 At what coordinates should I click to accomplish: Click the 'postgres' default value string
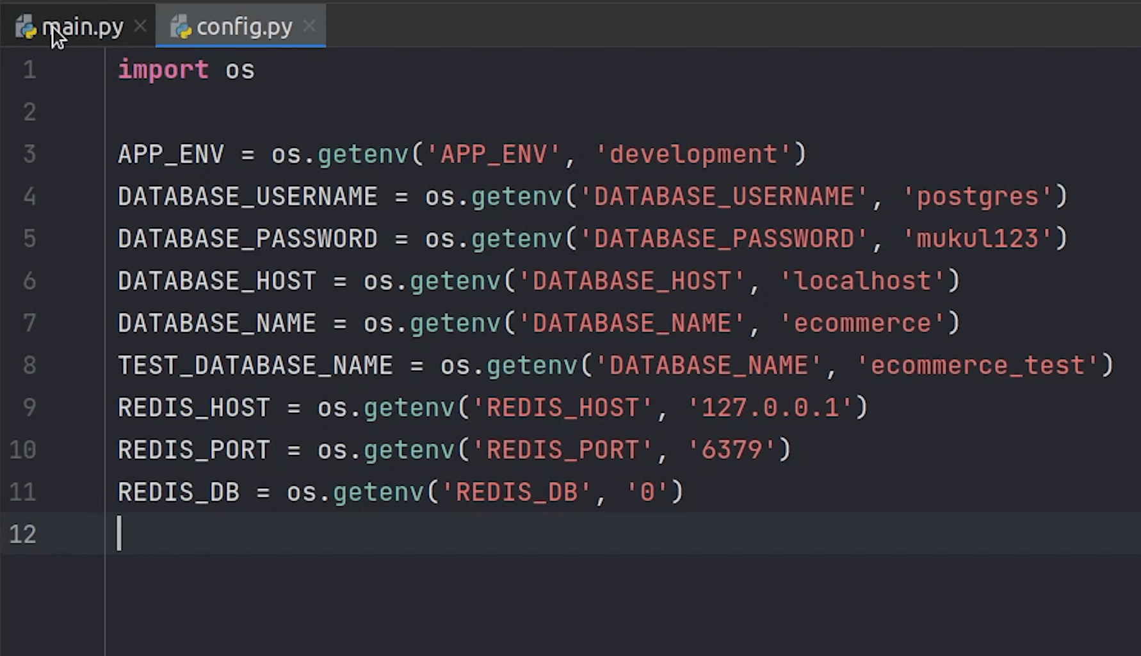(977, 196)
